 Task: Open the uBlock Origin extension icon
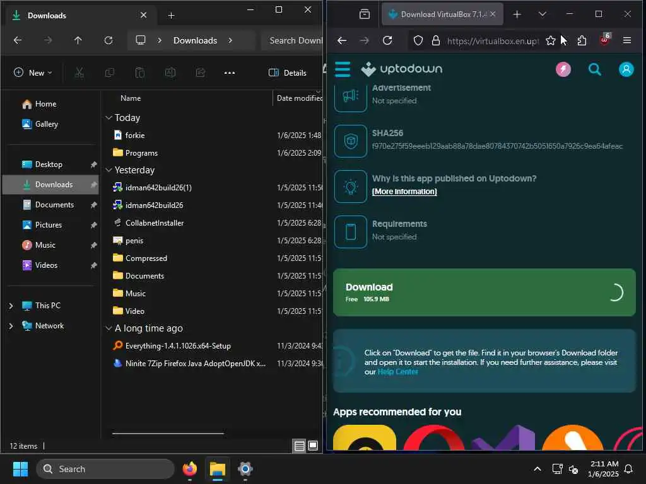(x=604, y=40)
